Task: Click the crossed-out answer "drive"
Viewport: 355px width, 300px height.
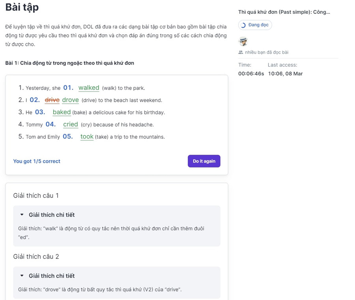Action: [52, 100]
